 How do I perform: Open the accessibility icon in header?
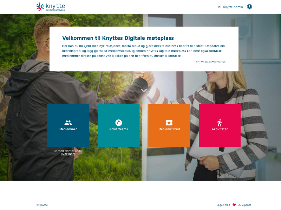pos(249,7)
